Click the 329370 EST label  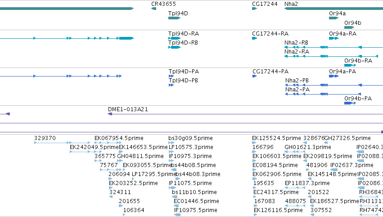coord(45,138)
